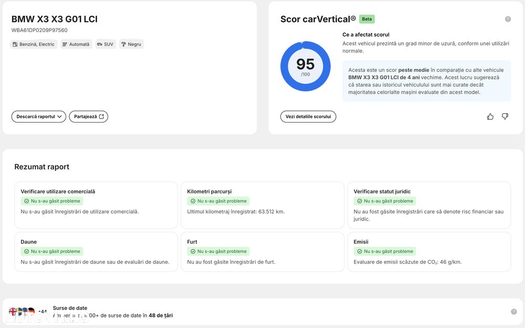
Task: Click country flags in Surse de date
Action: [x=22, y=312]
